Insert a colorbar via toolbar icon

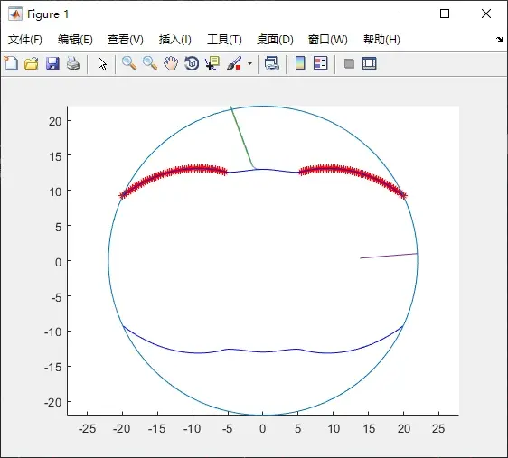coord(300,63)
